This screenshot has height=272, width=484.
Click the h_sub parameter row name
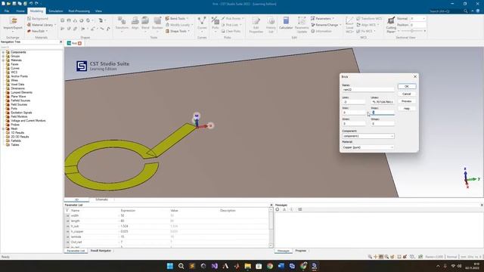[x=75, y=226]
